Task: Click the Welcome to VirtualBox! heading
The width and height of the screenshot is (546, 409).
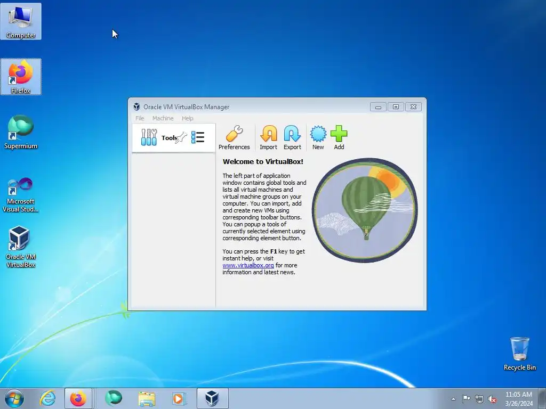Action: [263, 161]
